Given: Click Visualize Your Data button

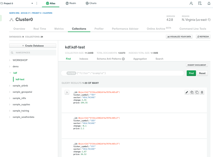Looking at the screenshot, I should tap(179, 37).
